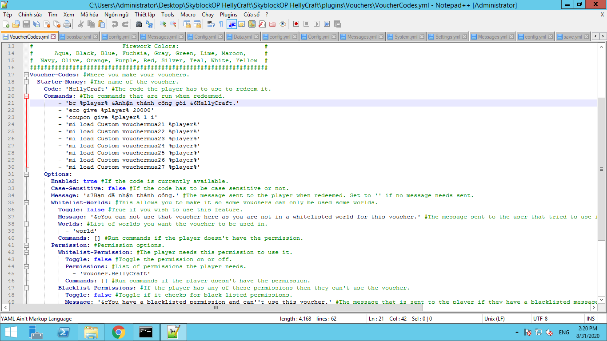
Task: Toggle the Indent Guide toolbar button
Action: coord(232,24)
